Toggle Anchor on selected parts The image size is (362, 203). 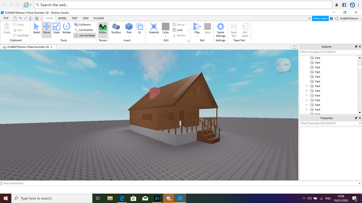(x=179, y=36)
